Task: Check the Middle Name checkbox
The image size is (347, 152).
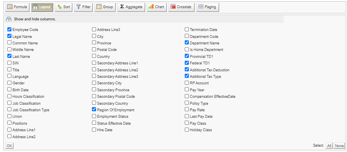Action: pyautogui.click(x=9, y=49)
